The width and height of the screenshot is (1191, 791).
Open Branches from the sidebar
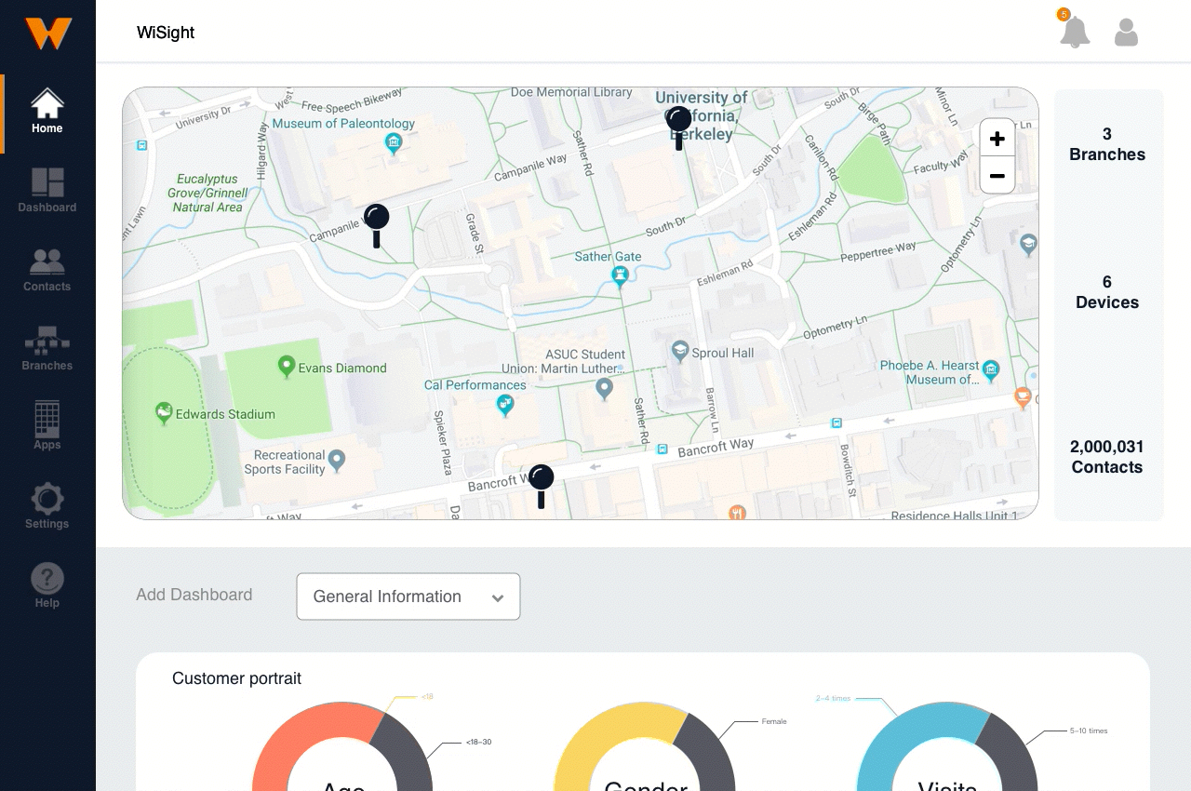[47, 349]
